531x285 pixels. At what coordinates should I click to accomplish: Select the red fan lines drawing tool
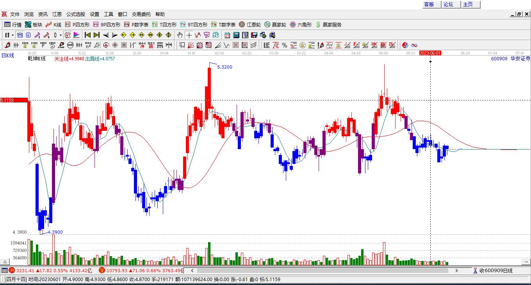191,45
